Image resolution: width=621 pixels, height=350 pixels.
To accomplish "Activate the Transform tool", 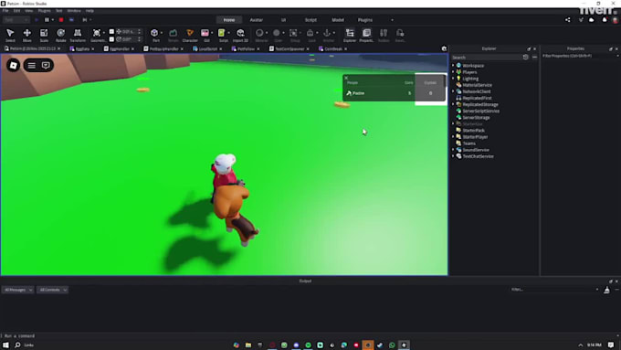I will point(78,35).
